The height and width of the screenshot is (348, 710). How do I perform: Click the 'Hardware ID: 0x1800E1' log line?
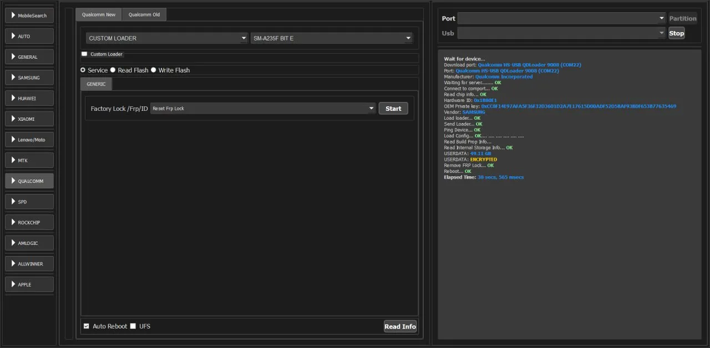pos(470,100)
